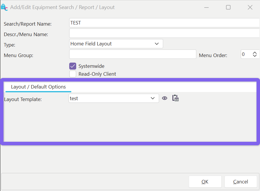This screenshot has height=191, width=260.
Task: Uncheck the Systemwide checkbox
Action: (73, 66)
